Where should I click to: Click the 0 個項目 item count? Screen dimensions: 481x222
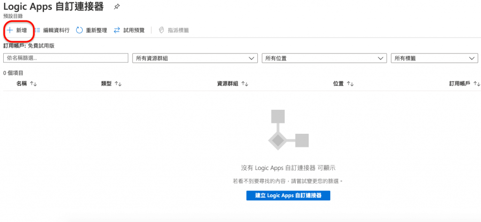coord(13,73)
